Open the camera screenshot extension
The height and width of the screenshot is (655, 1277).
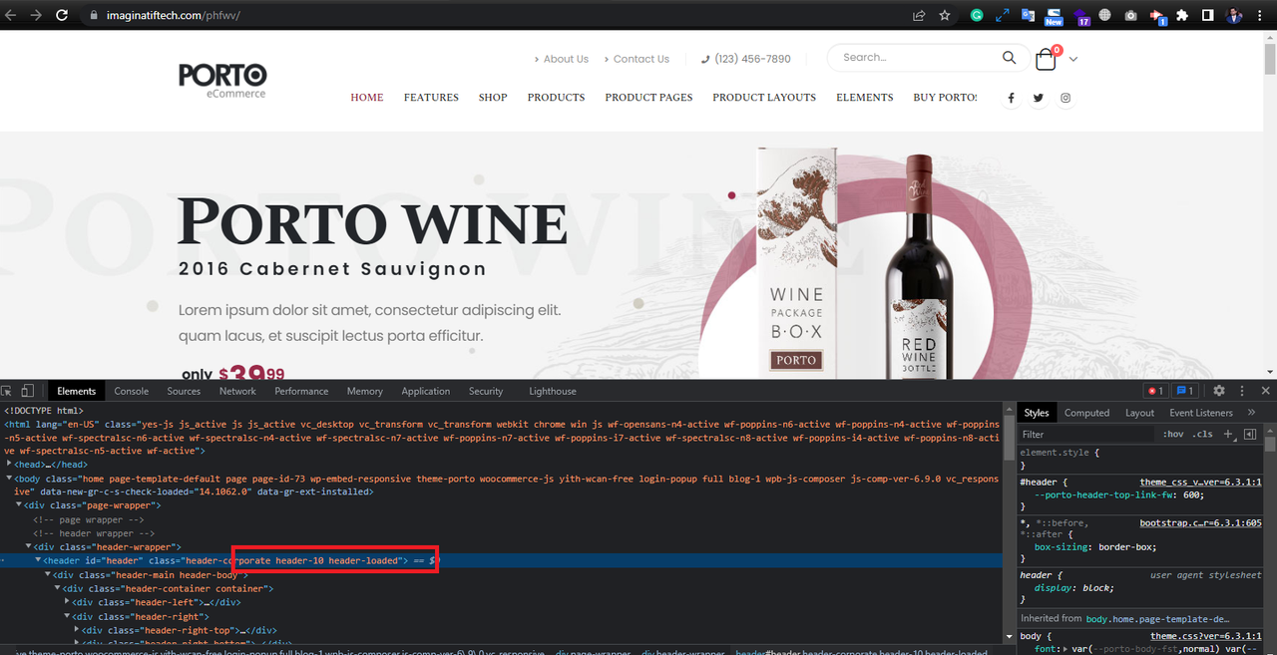pyautogui.click(x=1130, y=16)
